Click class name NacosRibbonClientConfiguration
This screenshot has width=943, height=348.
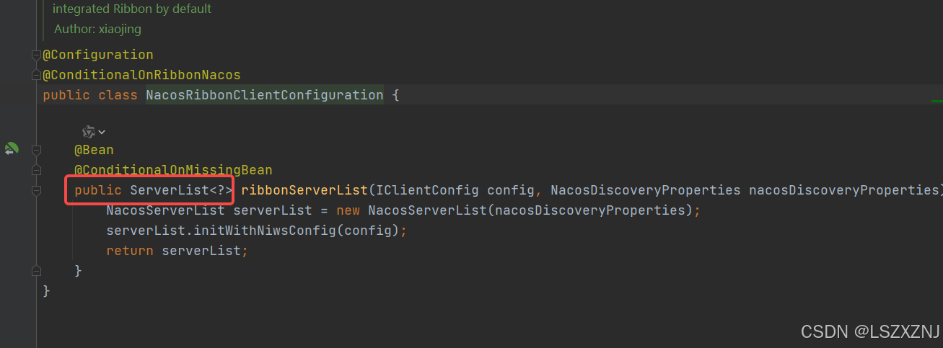pyautogui.click(x=265, y=95)
